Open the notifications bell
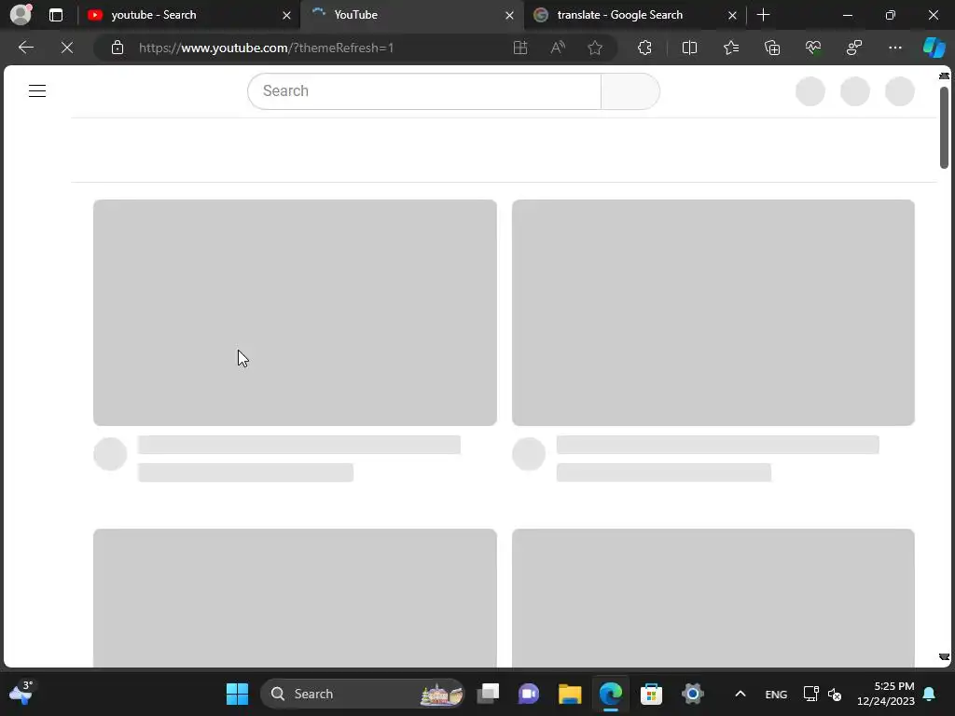The width and height of the screenshot is (955, 716). (x=930, y=694)
